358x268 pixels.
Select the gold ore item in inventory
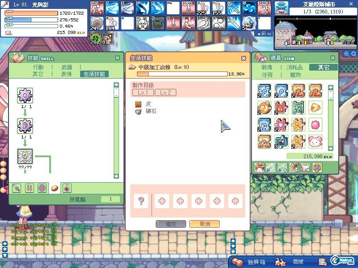pos(315,107)
